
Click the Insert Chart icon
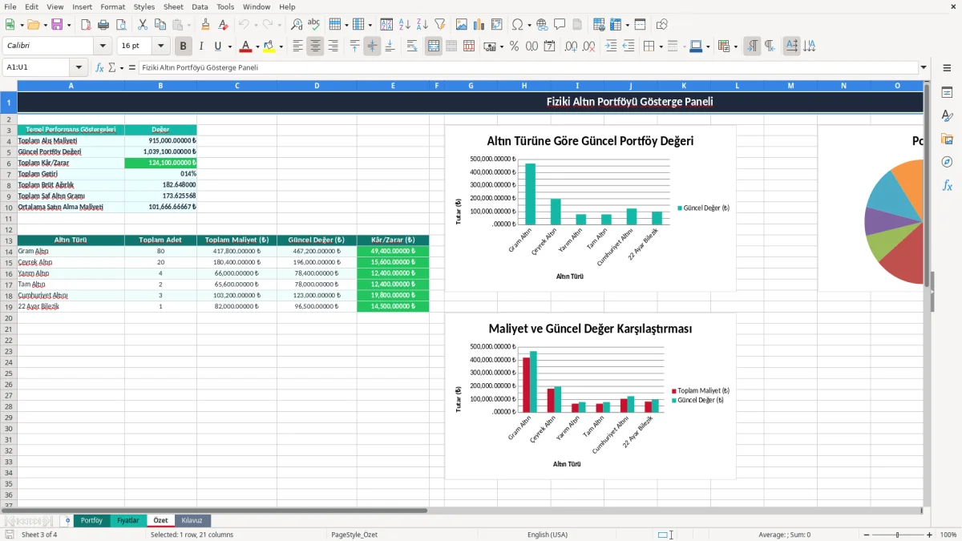(x=479, y=25)
